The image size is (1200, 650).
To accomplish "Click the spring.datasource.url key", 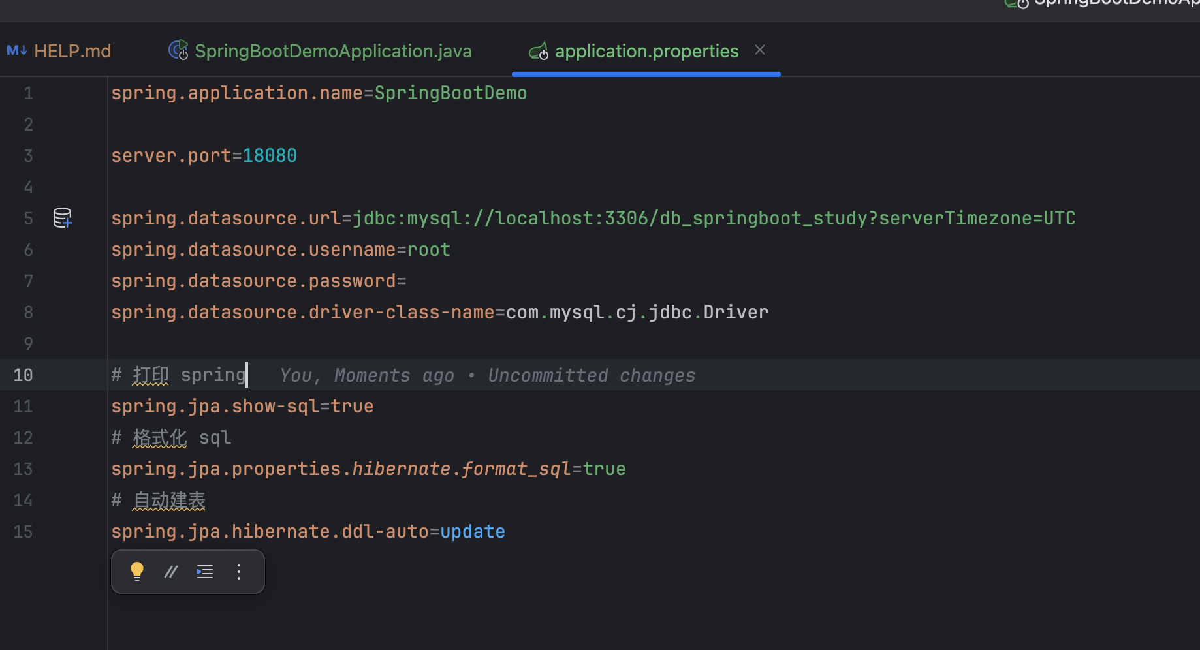I will click(226, 219).
